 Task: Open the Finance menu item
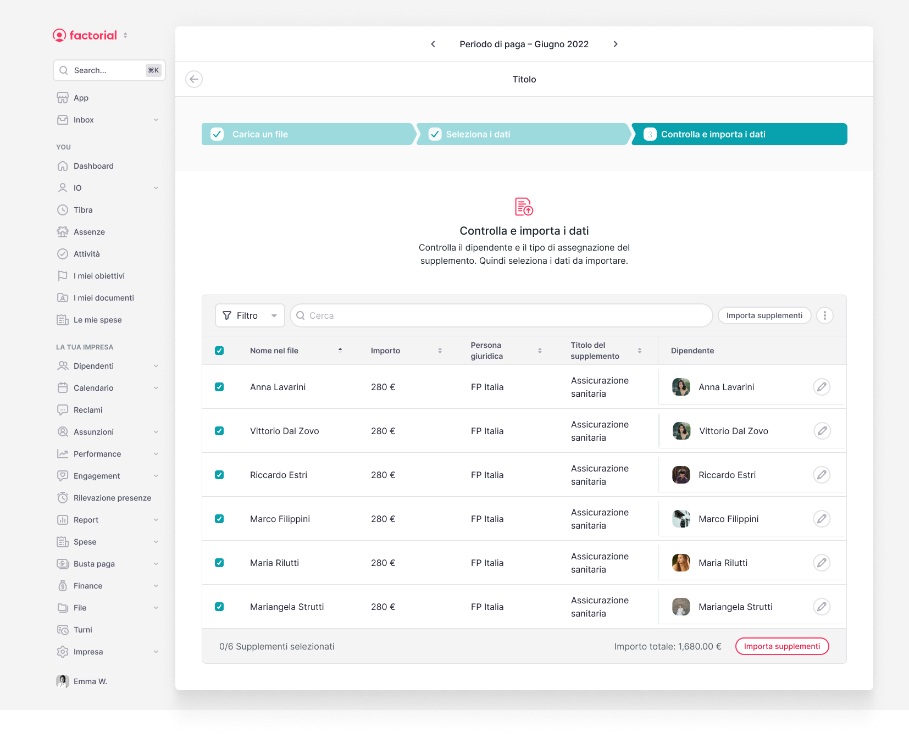(109, 586)
